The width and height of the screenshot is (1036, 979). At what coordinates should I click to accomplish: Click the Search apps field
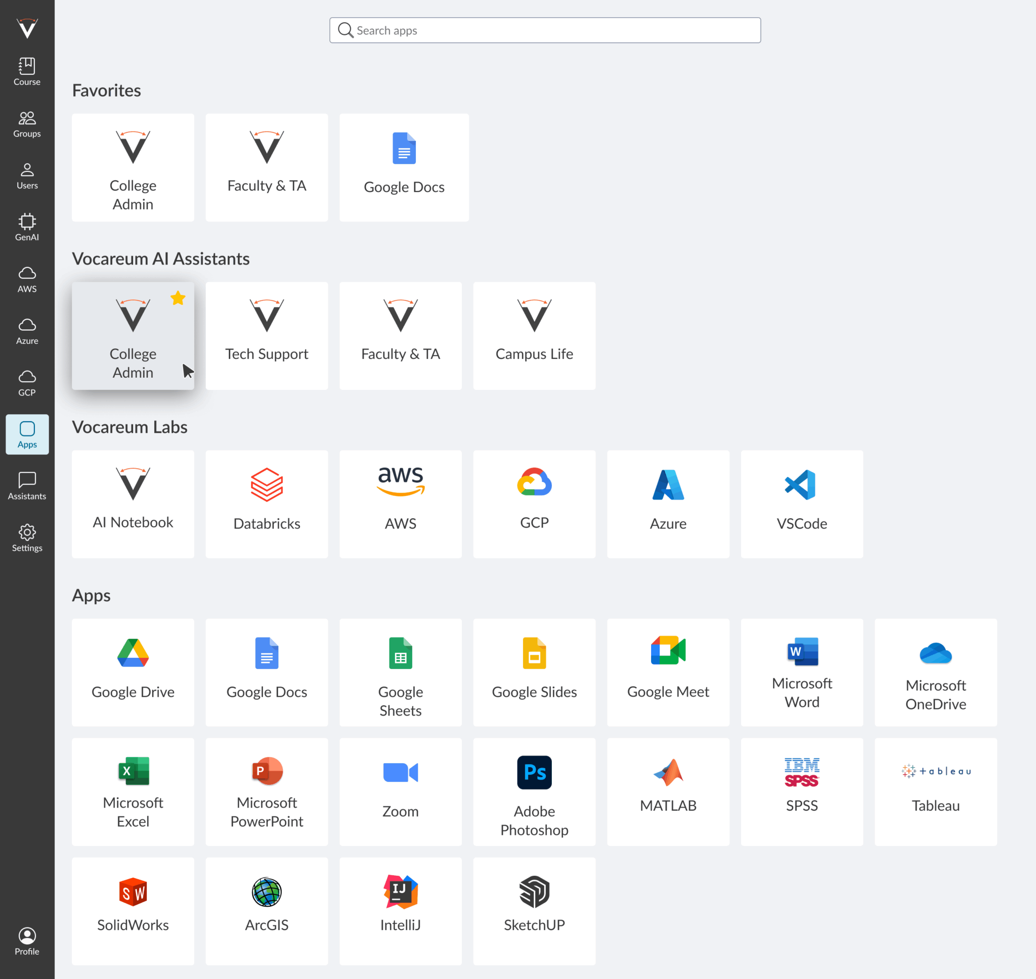click(545, 30)
